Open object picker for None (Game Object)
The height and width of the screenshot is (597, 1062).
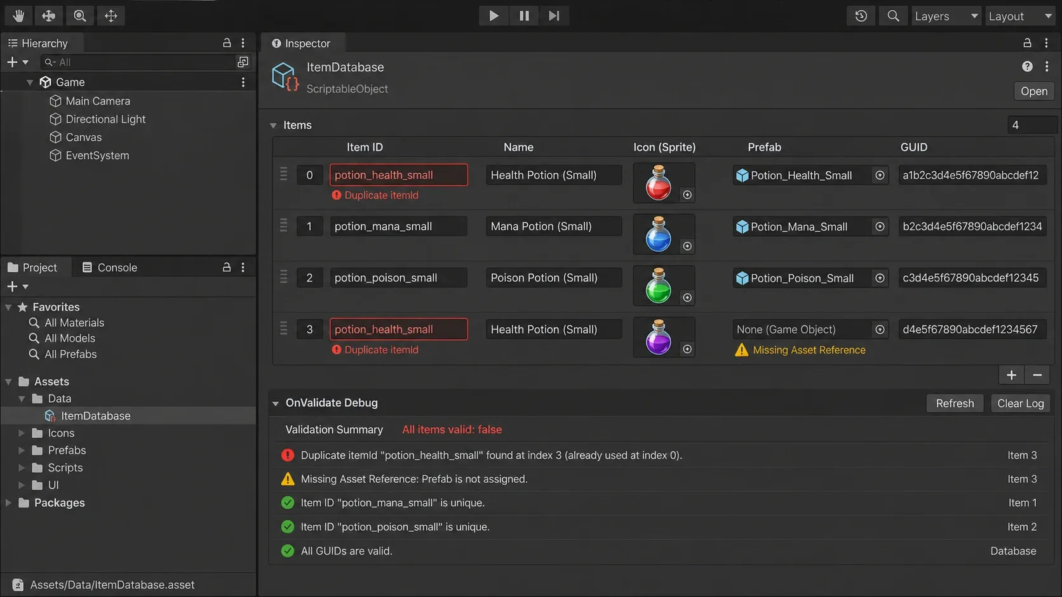(880, 329)
